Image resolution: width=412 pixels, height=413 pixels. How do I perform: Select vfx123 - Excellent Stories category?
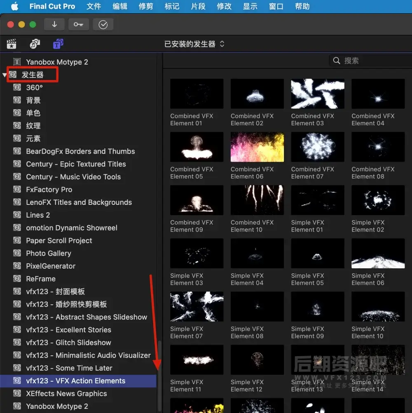coord(68,330)
